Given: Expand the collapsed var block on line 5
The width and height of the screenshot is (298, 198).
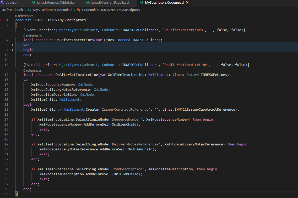Looking at the screenshot, I should [x=12, y=45].
